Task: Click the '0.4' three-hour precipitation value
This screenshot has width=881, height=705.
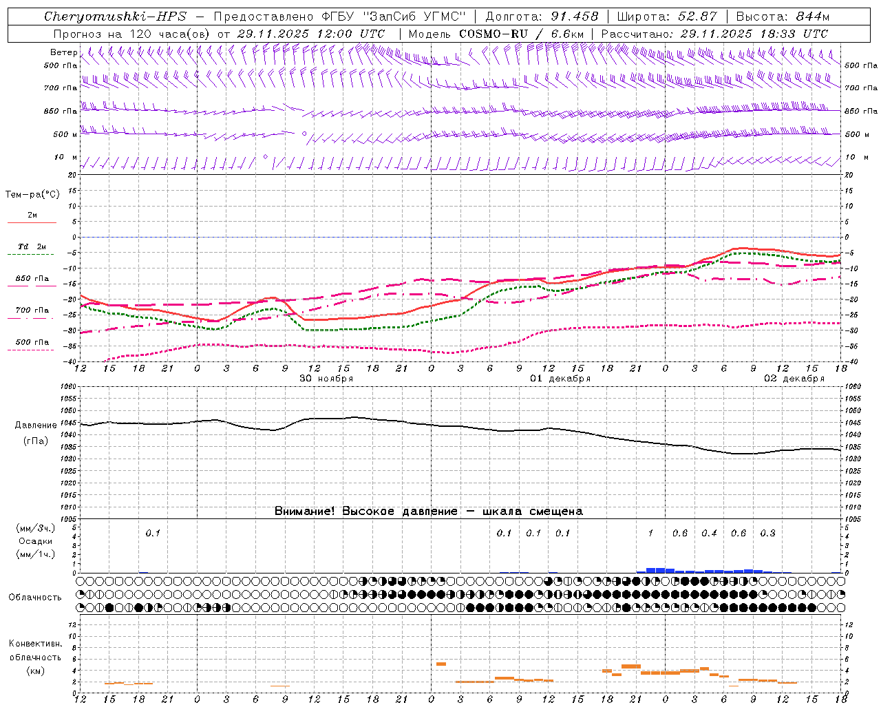Action: 709,533
